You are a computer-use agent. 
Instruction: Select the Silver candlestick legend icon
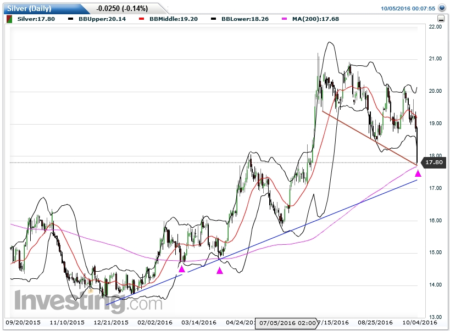9,18
